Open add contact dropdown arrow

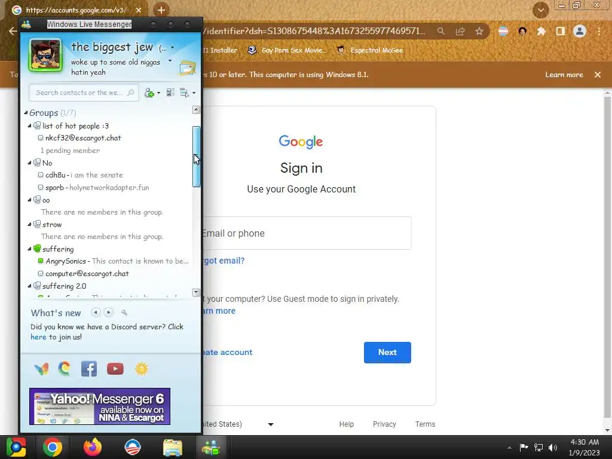tap(158, 93)
